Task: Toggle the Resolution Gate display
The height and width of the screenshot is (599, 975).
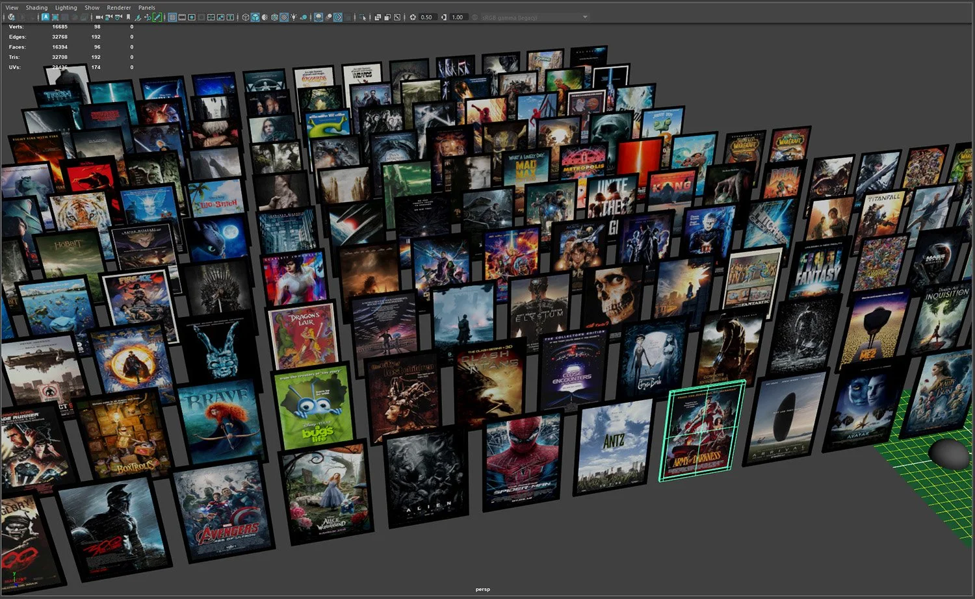Action: [192, 17]
